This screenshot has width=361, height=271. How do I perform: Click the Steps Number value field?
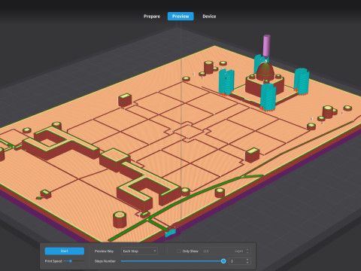click(x=237, y=261)
